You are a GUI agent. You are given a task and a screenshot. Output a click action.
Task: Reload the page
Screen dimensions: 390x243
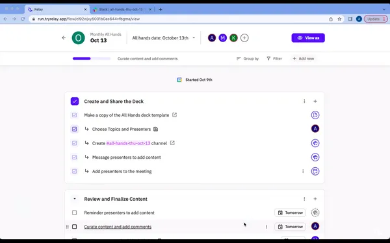tap(23, 19)
